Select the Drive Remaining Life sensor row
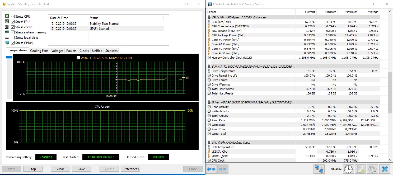The height and width of the screenshot is (175, 393). pos(293,76)
